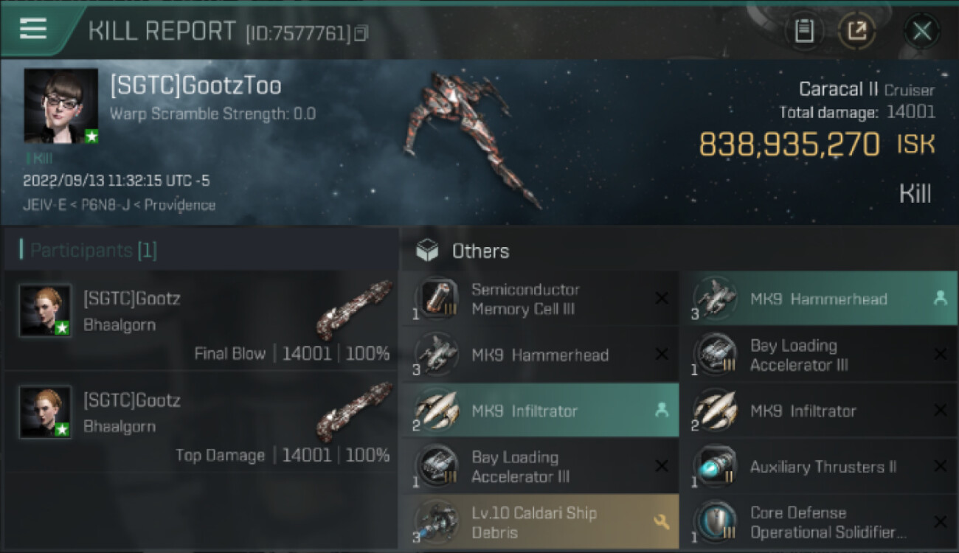959x553 pixels.
Task: Select Semiconductor Memory Cell III item
Action: [539, 299]
